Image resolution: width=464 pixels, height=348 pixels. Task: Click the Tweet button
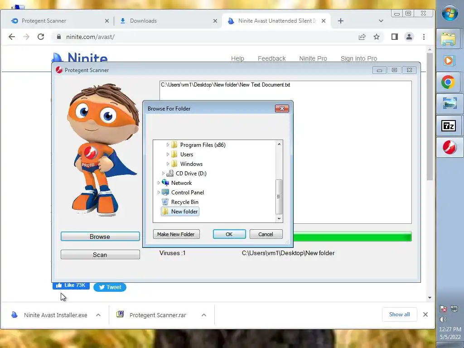tap(110, 287)
